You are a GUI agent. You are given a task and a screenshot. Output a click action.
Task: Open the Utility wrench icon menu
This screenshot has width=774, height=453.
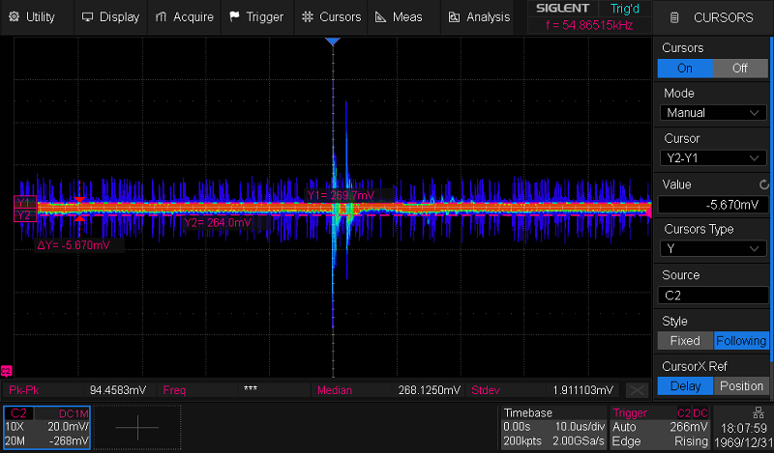coord(14,17)
